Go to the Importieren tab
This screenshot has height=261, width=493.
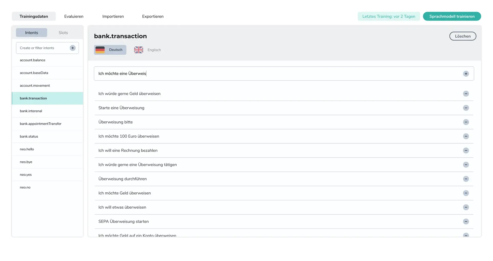(x=113, y=16)
